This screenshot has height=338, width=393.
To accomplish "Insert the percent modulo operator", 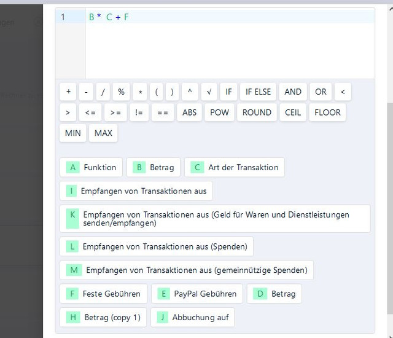I will coord(122,92).
